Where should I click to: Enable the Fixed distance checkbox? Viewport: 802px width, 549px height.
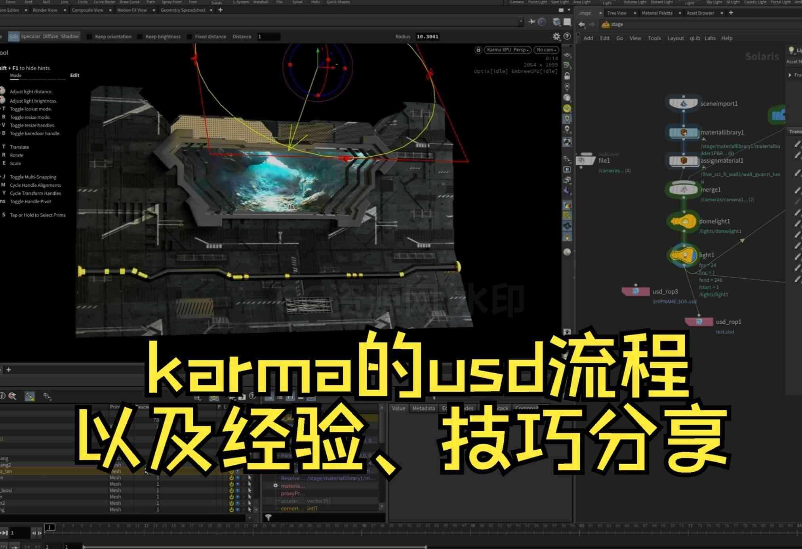point(189,36)
